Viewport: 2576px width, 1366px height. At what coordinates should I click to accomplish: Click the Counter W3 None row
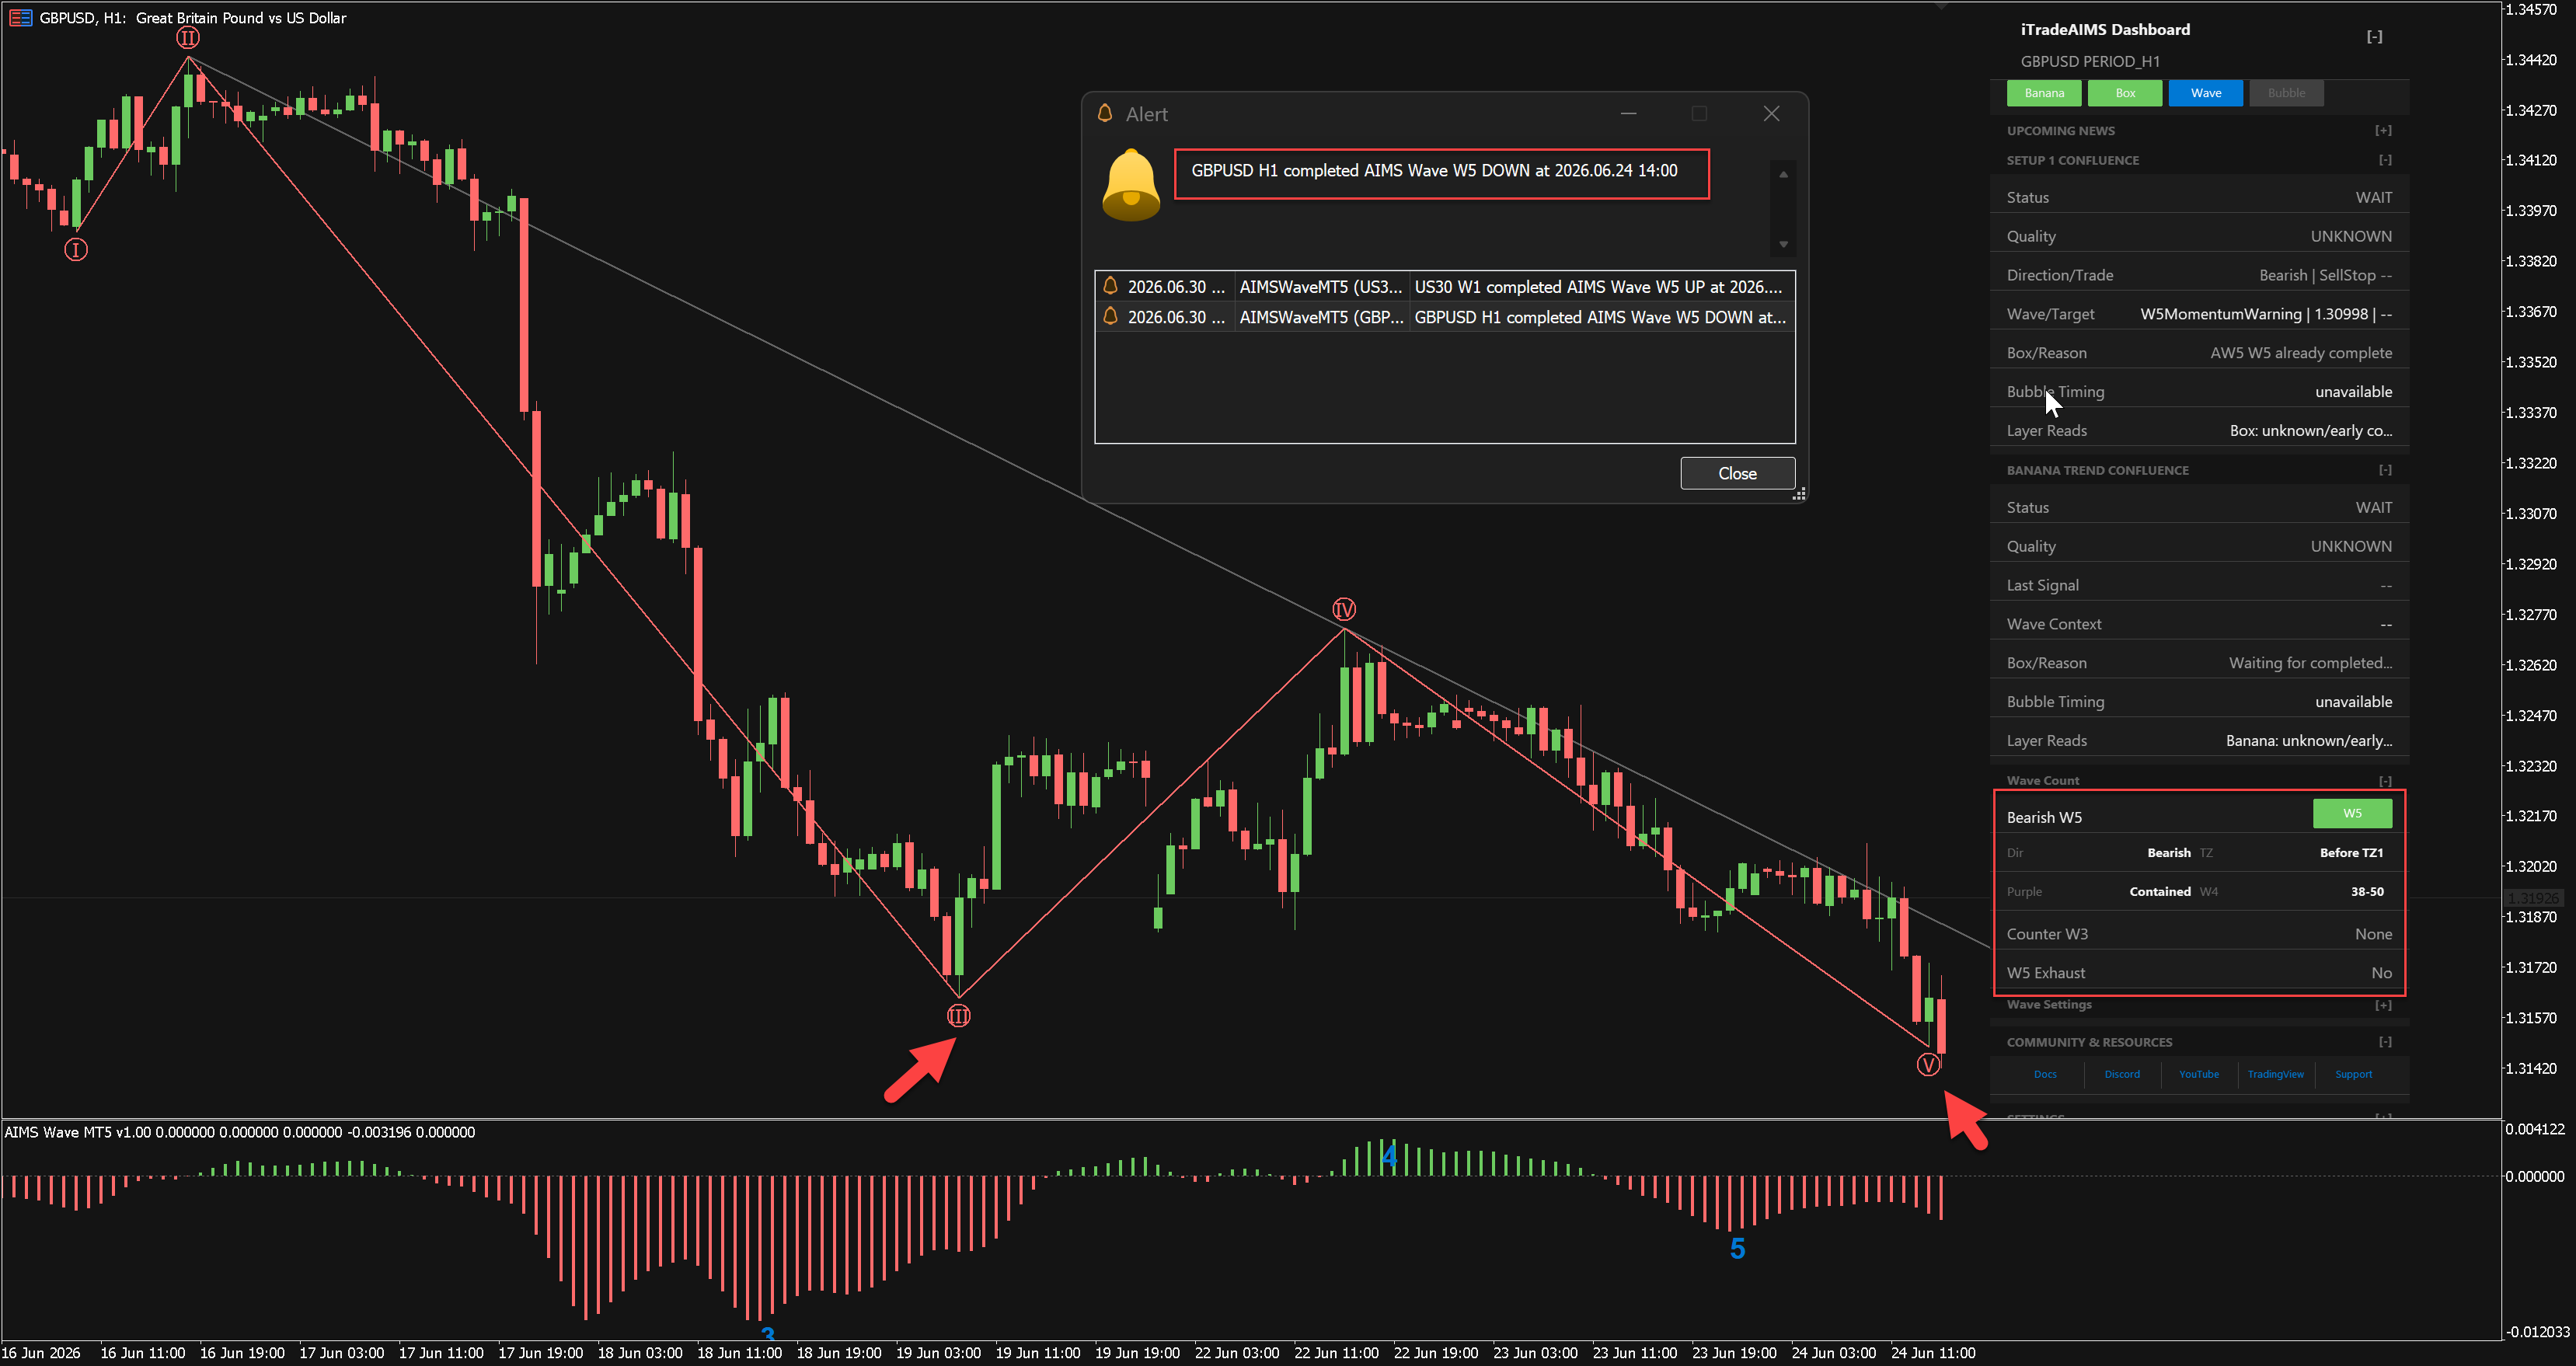(2199, 934)
